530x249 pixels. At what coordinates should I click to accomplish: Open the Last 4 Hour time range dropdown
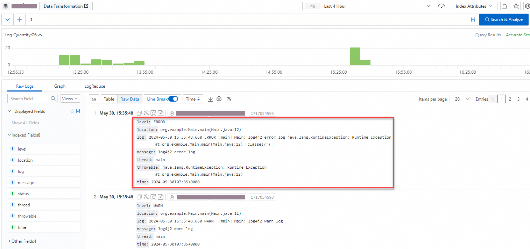click(x=368, y=6)
